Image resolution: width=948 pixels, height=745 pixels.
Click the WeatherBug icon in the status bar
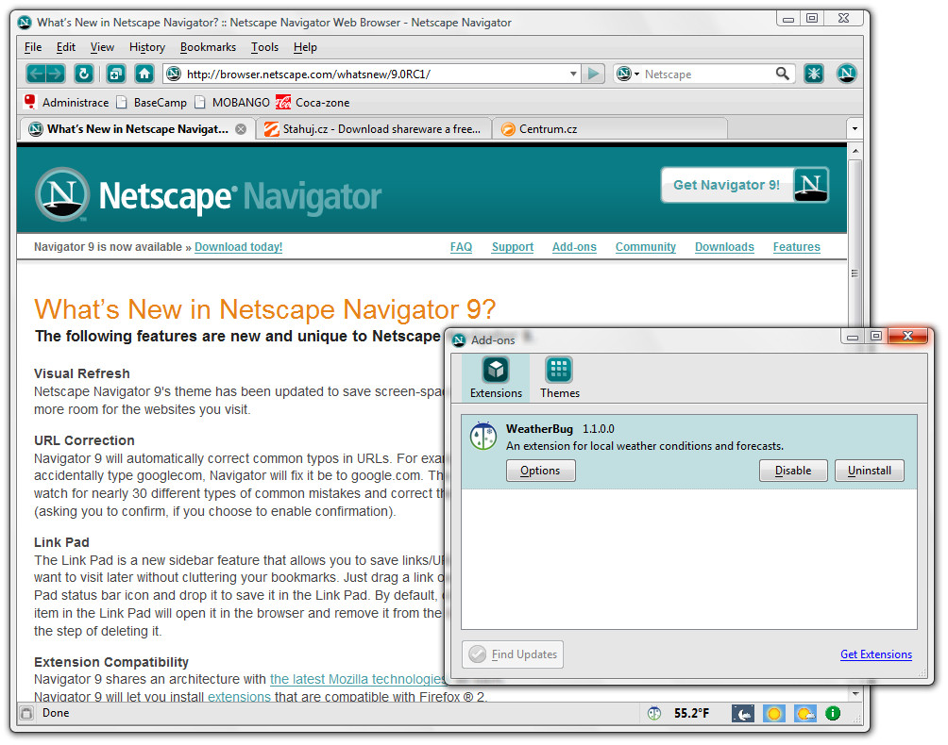pos(654,713)
